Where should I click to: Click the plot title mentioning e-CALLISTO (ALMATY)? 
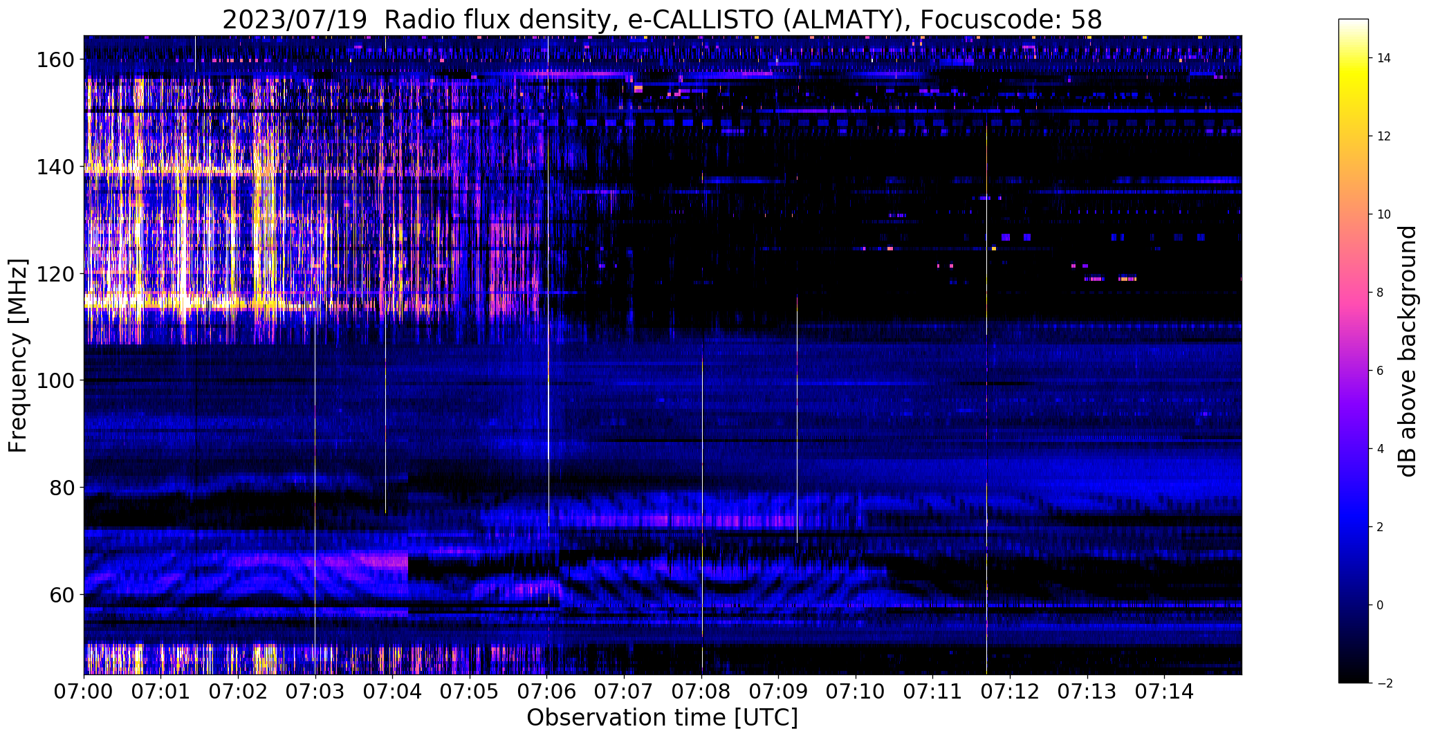click(662, 19)
